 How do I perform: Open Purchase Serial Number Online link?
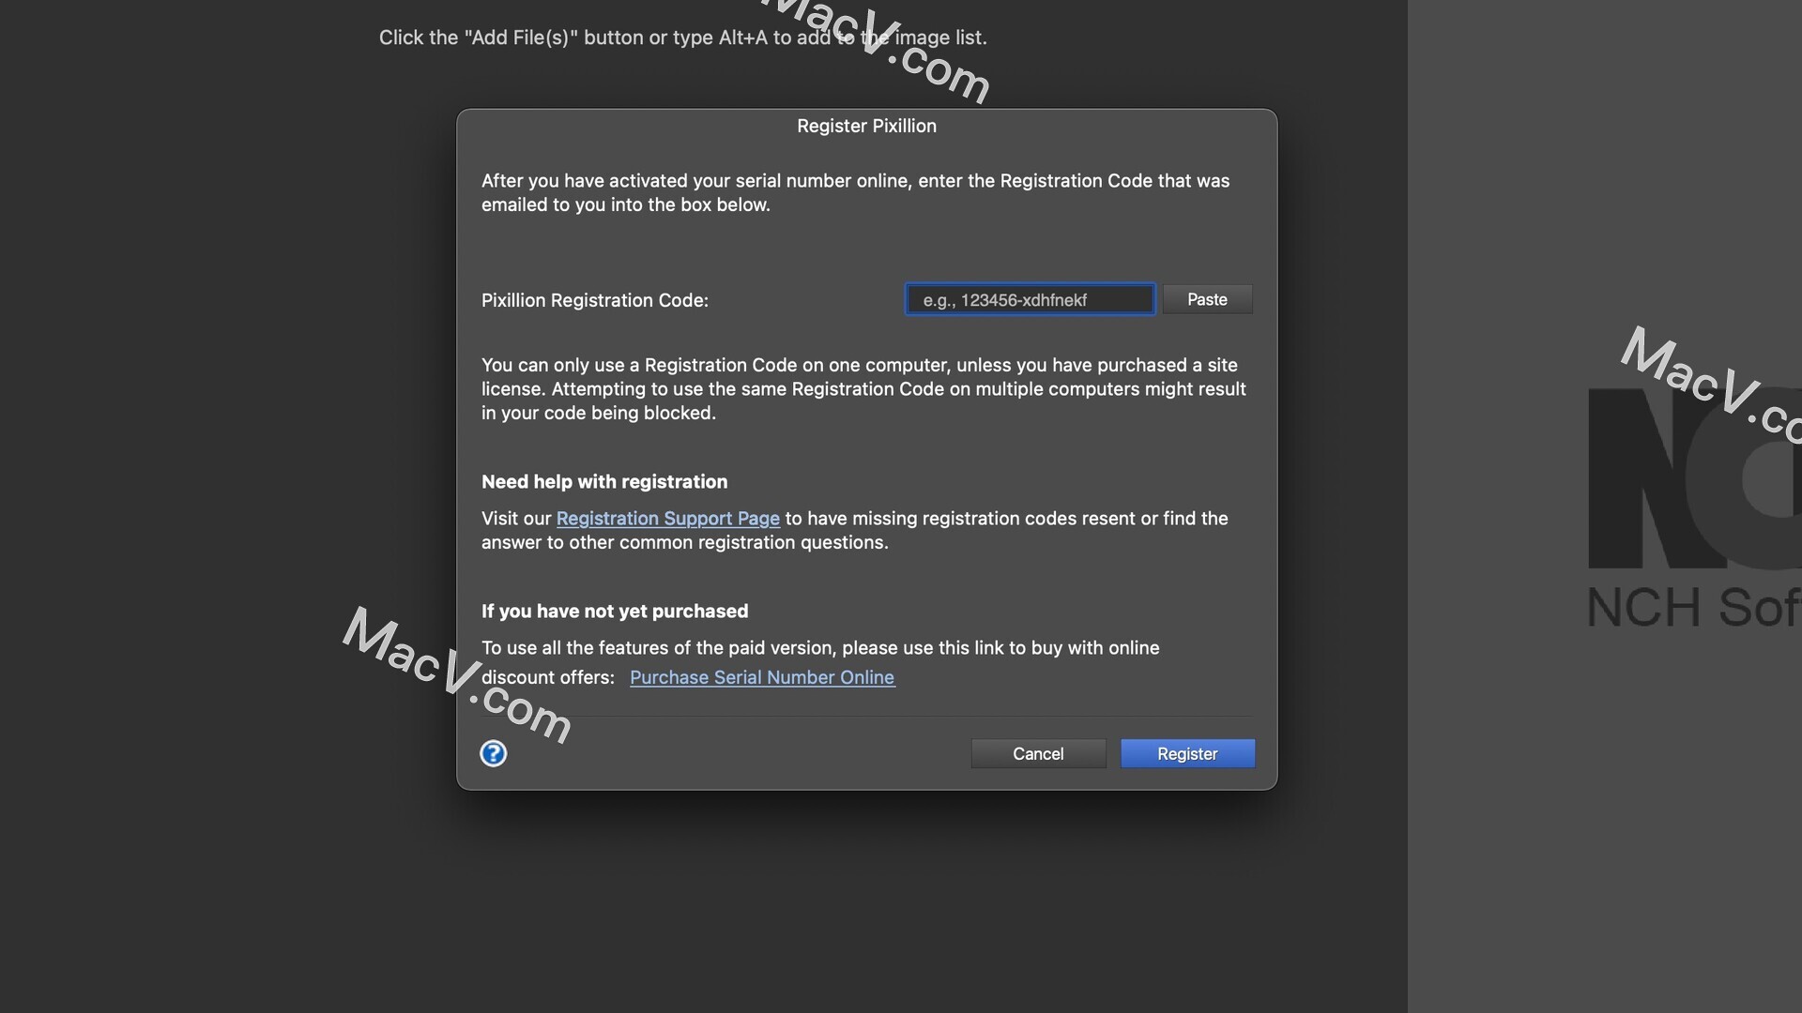coord(762,677)
